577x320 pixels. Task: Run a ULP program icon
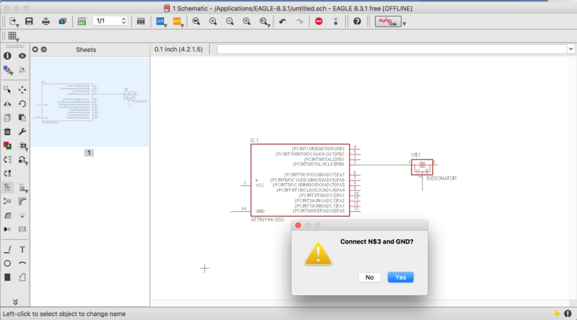pyautogui.click(x=177, y=21)
